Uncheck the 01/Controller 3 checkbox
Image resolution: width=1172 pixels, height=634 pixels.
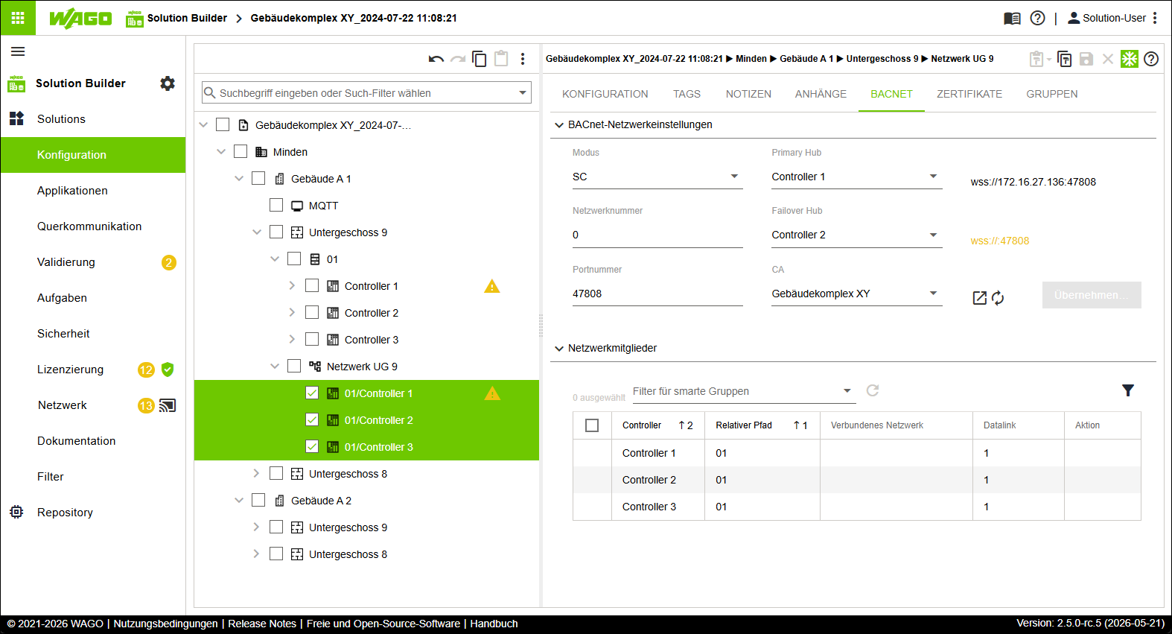pyautogui.click(x=312, y=446)
